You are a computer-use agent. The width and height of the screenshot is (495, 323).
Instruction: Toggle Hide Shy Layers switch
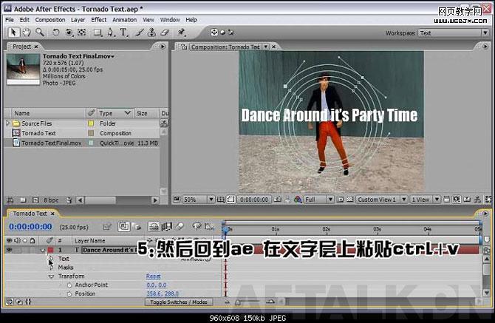(x=154, y=226)
